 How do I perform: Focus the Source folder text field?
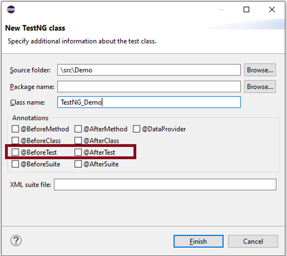coord(148,70)
